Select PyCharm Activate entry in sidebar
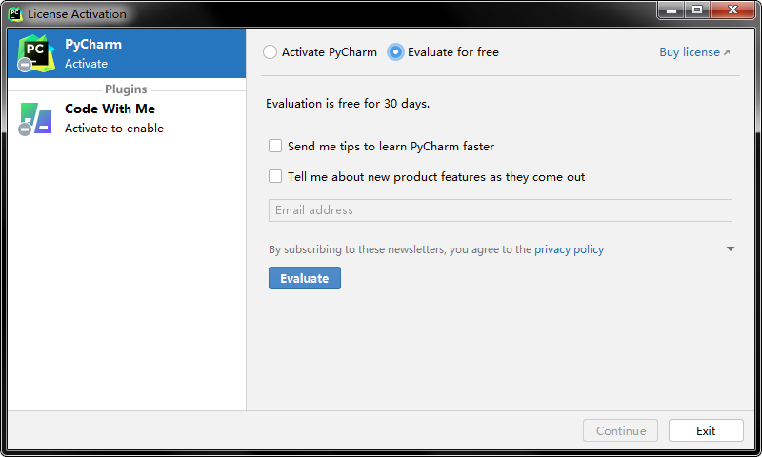This screenshot has height=457, width=762. click(x=127, y=53)
